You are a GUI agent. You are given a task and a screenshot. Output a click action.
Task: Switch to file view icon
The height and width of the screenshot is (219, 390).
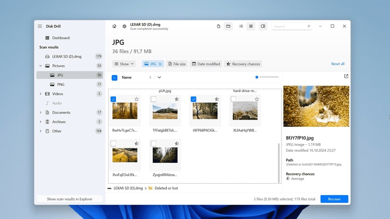point(218,26)
